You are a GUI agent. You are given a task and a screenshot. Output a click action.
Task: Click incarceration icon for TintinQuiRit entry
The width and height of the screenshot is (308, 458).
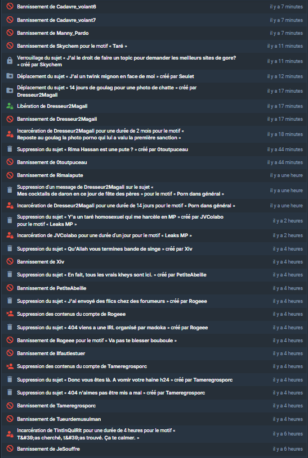(10, 434)
